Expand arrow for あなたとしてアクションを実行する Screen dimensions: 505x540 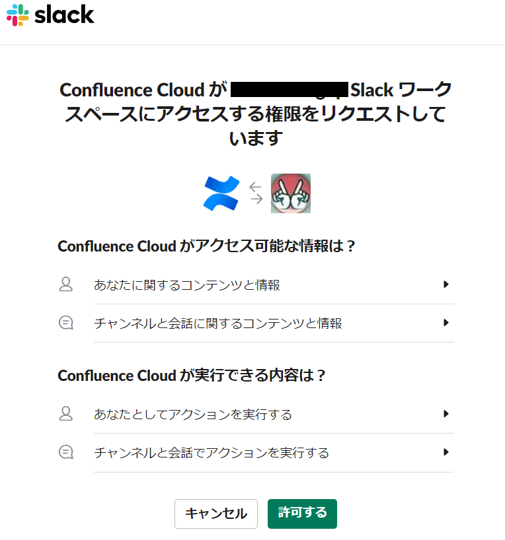click(x=446, y=414)
